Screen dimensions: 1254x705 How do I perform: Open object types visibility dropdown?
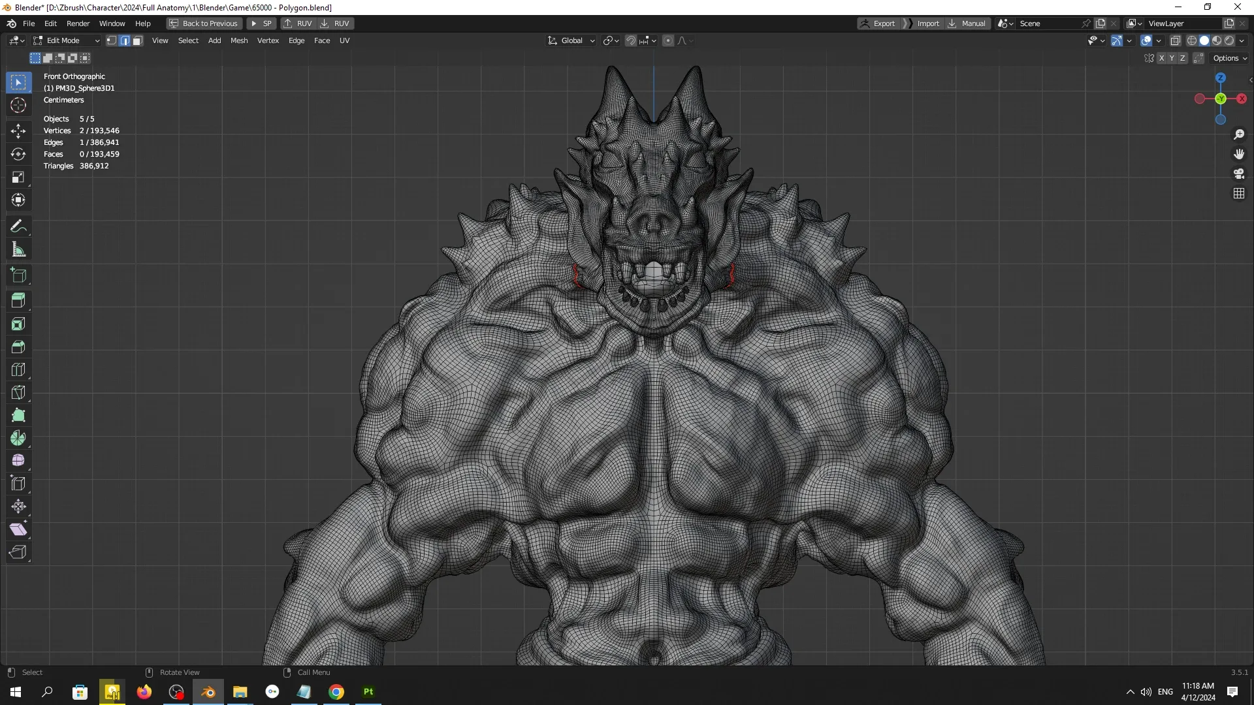pyautogui.click(x=1097, y=40)
